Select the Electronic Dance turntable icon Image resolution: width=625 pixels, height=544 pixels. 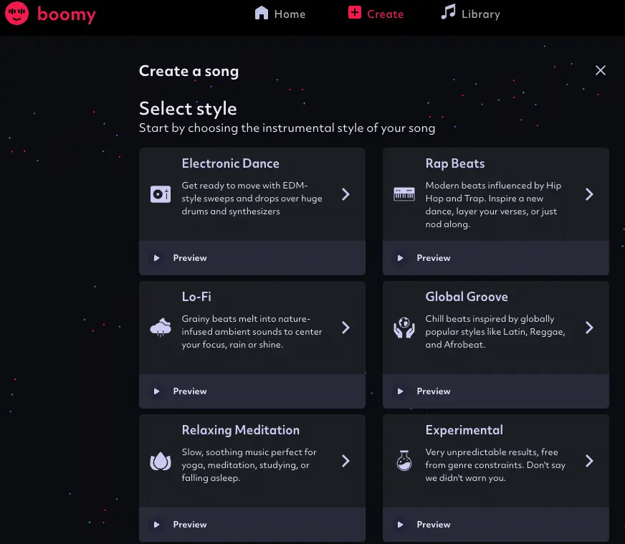point(161,194)
